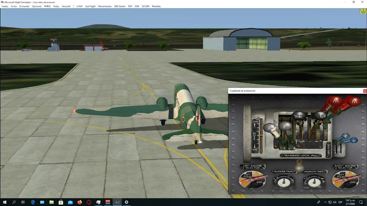Select the Flight Simulator taskbar icon
The image size is (367, 206).
(x=117, y=202)
